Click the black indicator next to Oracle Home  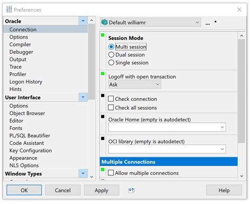pos(103,117)
